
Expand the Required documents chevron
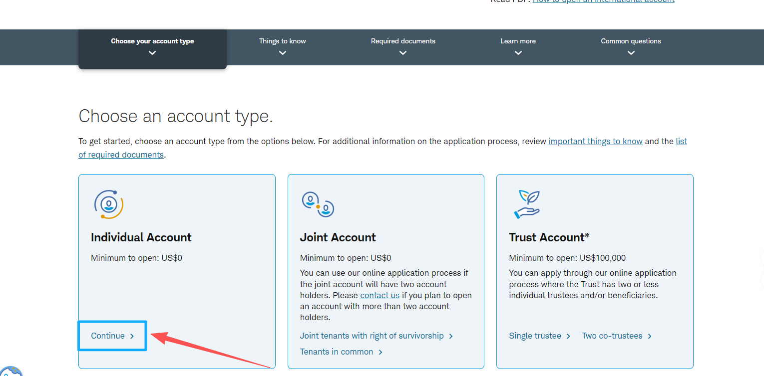point(403,53)
